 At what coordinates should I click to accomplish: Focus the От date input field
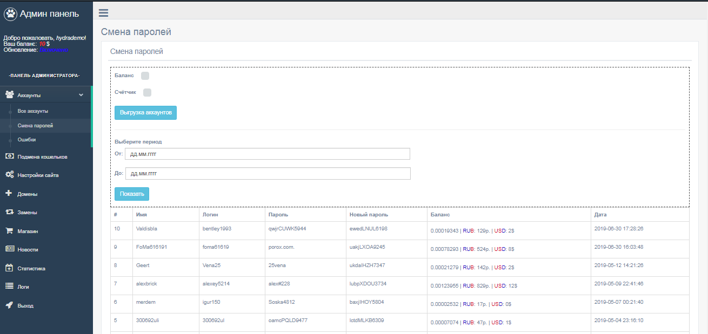coord(268,154)
